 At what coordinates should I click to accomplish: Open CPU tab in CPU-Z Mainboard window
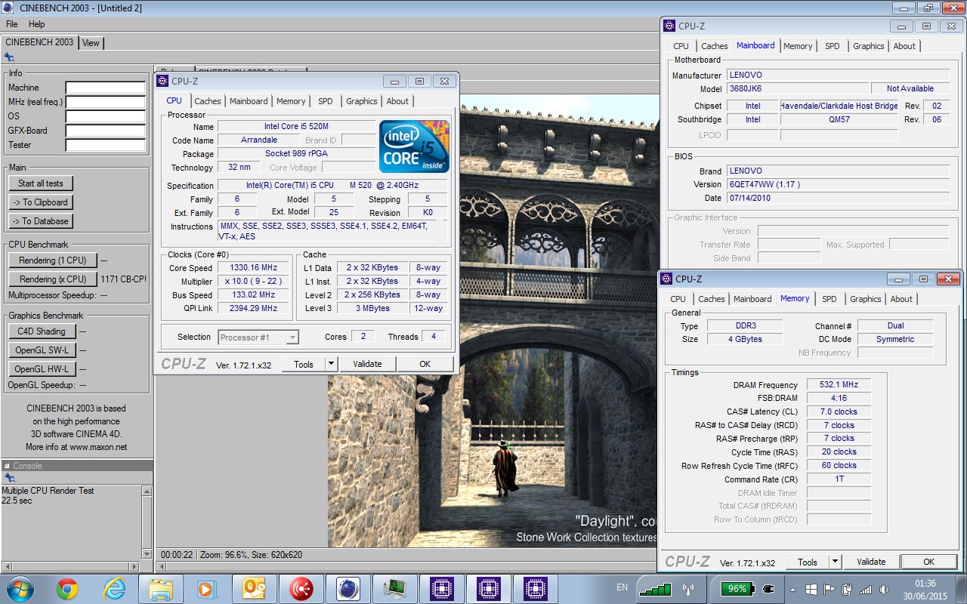681,46
